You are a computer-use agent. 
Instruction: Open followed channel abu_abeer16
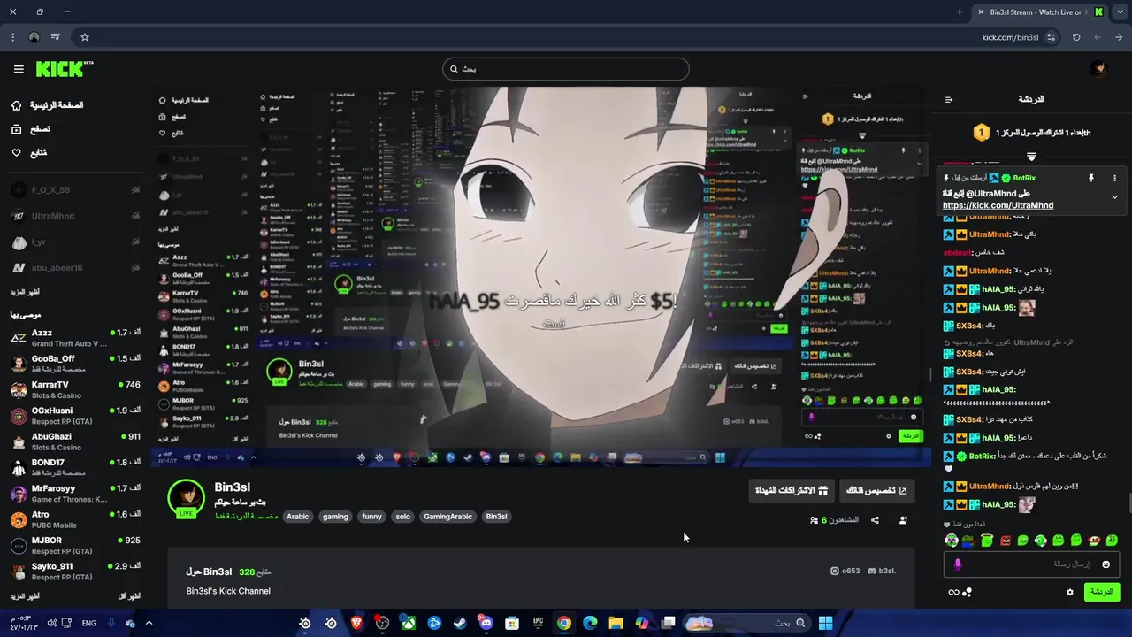point(75,267)
